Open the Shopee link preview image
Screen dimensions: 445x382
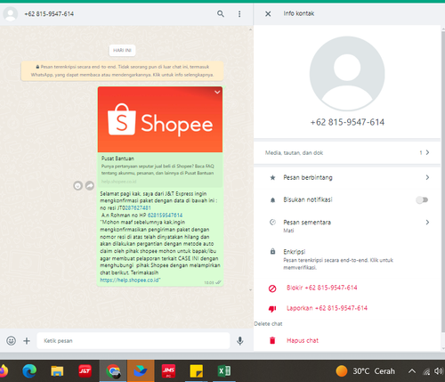click(160, 119)
